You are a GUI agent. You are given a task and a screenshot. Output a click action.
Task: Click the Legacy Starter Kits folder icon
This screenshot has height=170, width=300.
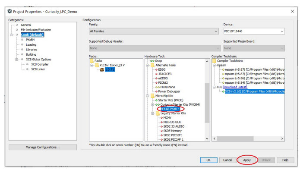[158, 113]
